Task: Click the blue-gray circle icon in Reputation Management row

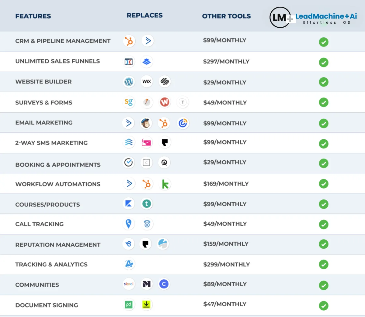Action: pyautogui.click(x=163, y=244)
